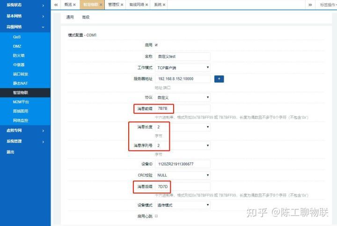Image resolution: width=337 pixels, height=226 pixels.
Task: Toggle the 启用心跳 checkbox
Action: pos(156,216)
